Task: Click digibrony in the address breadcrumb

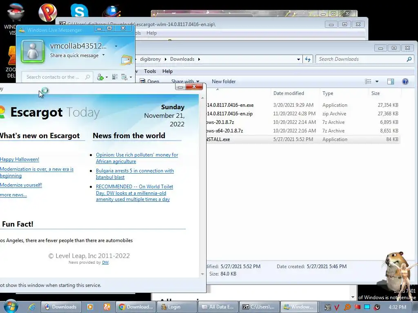Action: 150,59
